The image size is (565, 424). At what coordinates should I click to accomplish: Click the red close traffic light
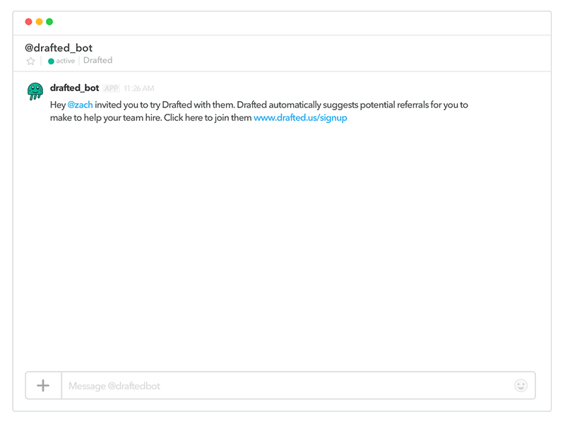27,22
